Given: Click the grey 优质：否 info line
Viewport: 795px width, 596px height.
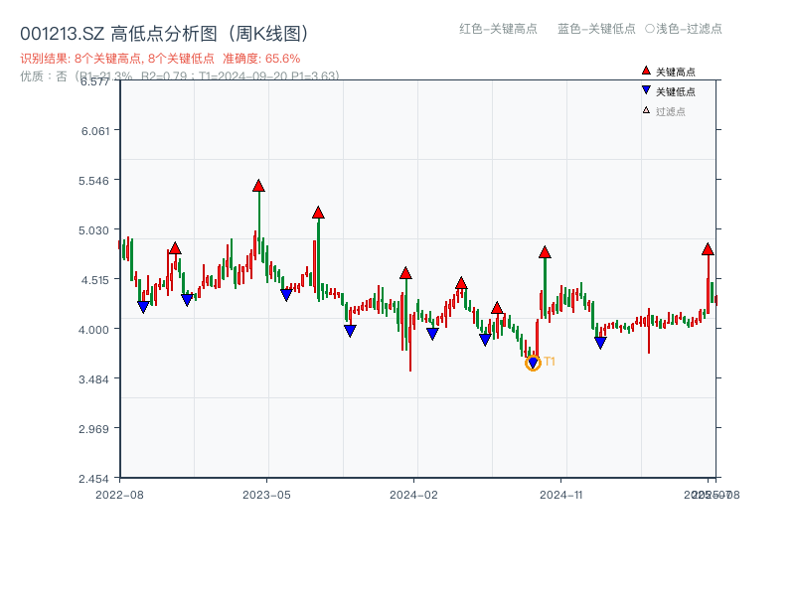Looking at the screenshot, I should 180,76.
